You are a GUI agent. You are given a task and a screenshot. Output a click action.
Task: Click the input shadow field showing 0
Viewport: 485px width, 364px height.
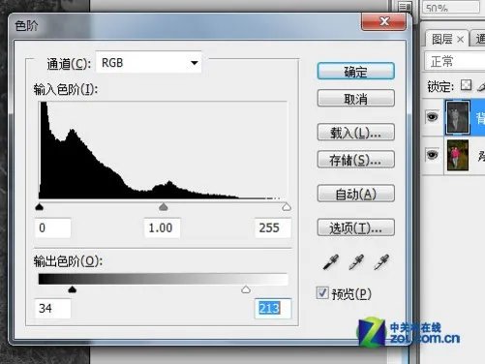52,228
